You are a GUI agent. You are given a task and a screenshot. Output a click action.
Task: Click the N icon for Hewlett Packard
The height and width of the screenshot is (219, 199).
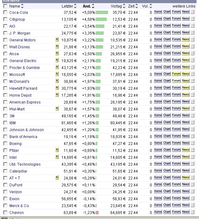(x=57, y=88)
